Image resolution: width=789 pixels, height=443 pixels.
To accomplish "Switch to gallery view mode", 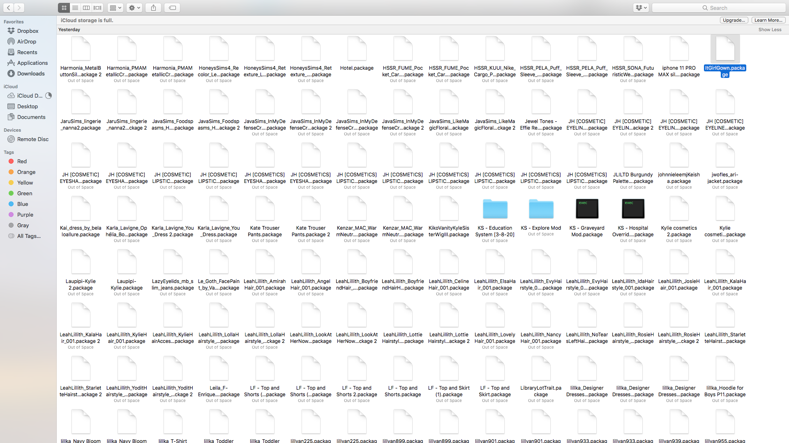I will tap(97, 8).
